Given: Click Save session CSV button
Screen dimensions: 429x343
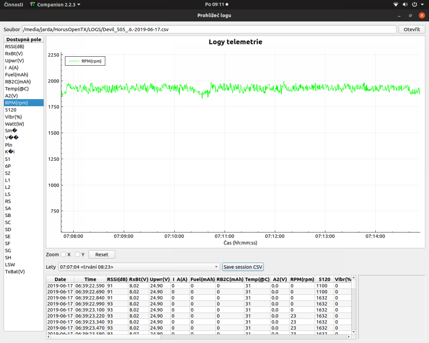Looking at the screenshot, I should [x=243, y=267].
